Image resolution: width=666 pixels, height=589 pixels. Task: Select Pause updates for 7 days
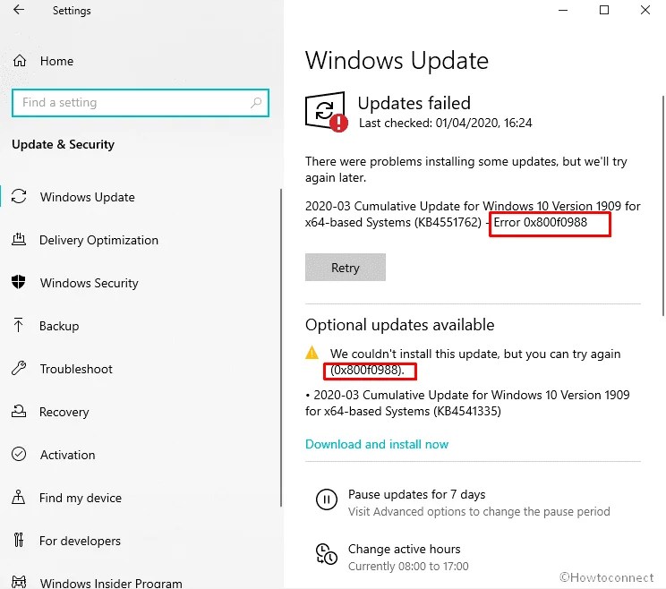click(x=416, y=494)
